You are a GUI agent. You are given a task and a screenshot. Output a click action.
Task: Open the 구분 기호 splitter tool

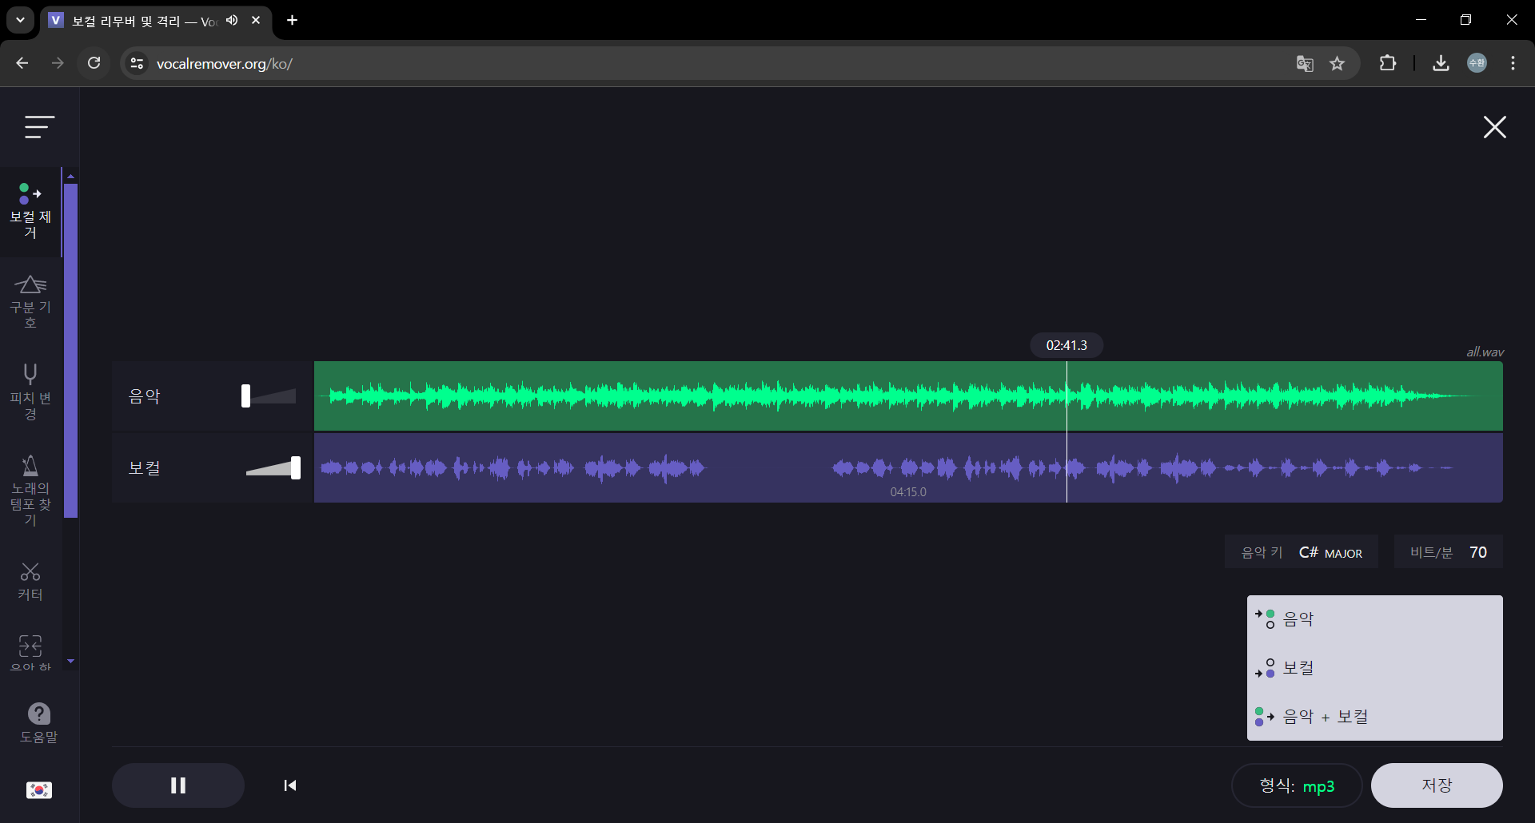(30, 301)
